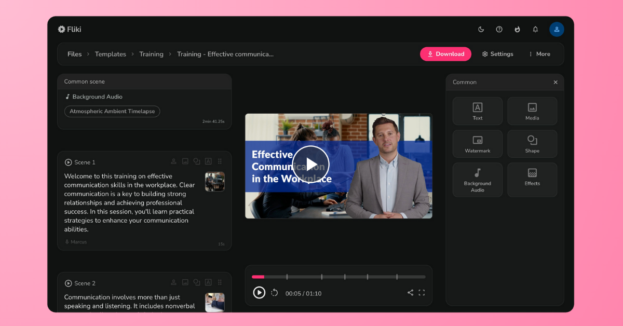Open the Settings button in the toolbar
This screenshot has width=623, height=326.
[497, 54]
